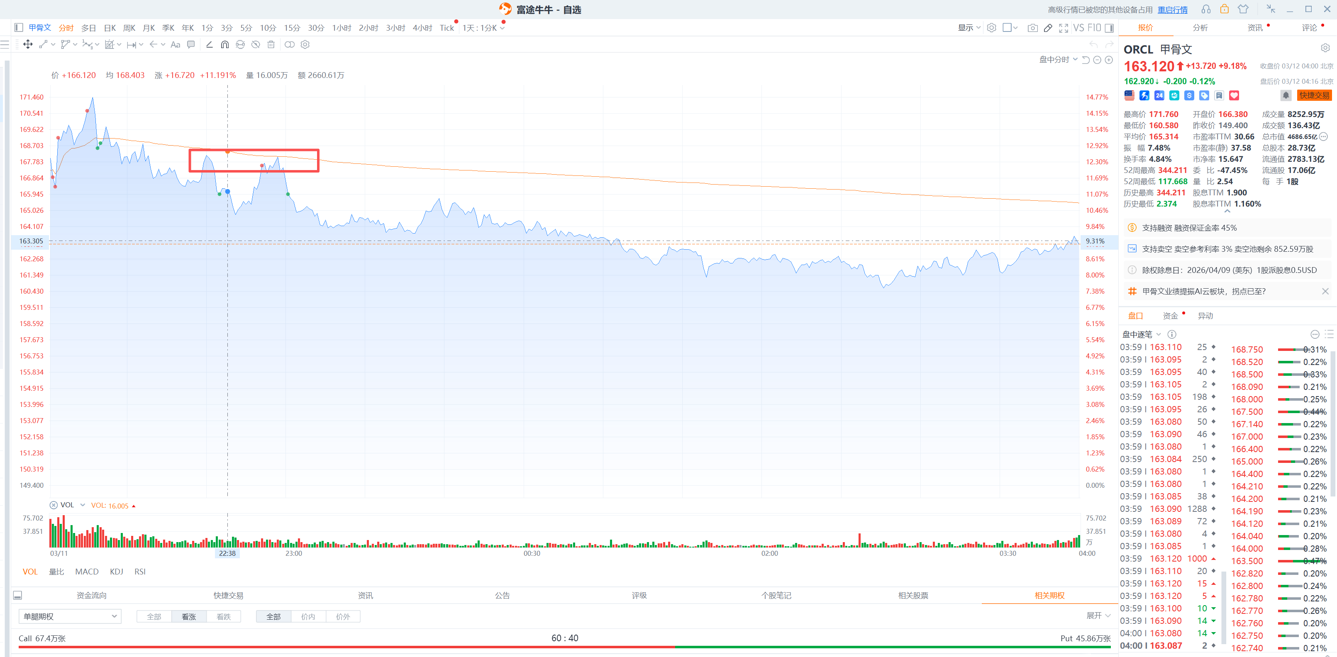The width and height of the screenshot is (1337, 657).
Task: Toggle the left sidebar panel icon
Action: point(19,27)
